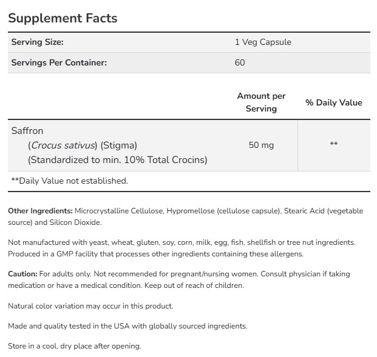Select the Serving Size label
The width and height of the screenshot is (377, 357).
(x=37, y=42)
